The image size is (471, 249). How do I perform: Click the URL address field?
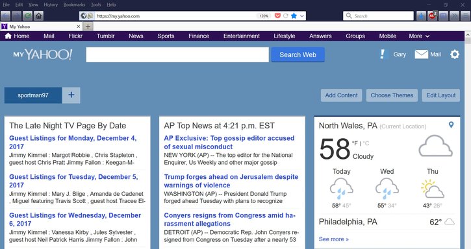(x=174, y=16)
